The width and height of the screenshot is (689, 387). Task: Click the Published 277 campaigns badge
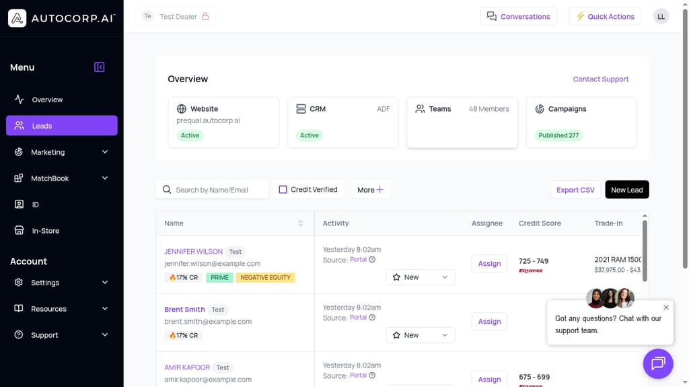558,135
